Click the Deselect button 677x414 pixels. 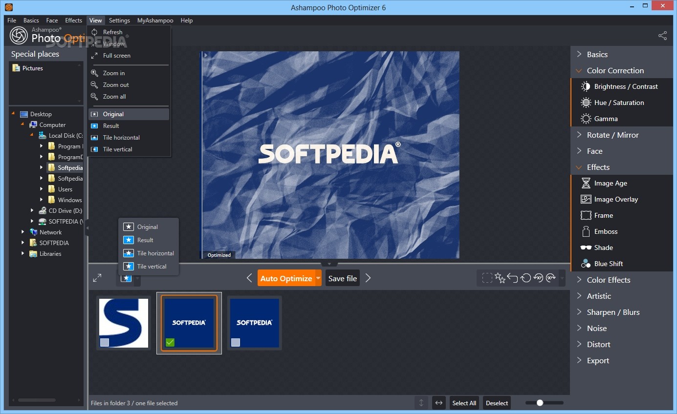click(x=497, y=403)
